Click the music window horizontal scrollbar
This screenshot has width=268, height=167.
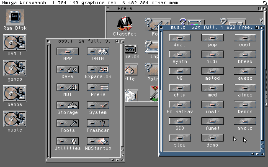pos(205,154)
